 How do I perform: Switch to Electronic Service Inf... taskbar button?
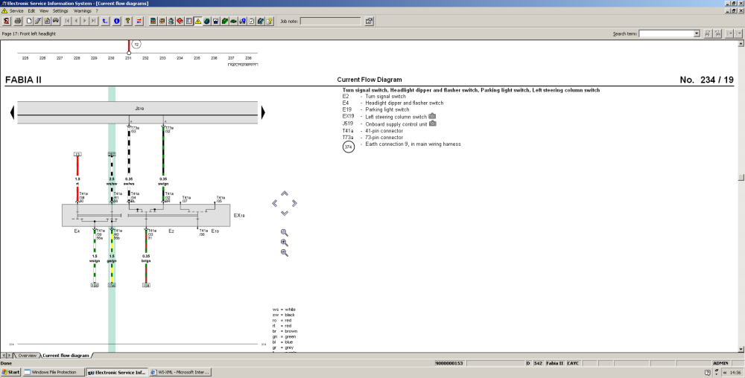[117, 372]
